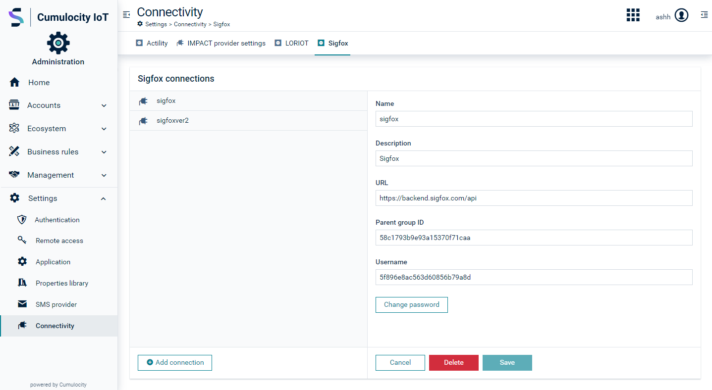Select the sigfoxver2 connection row
This screenshot has height=390, width=712.
[248, 121]
